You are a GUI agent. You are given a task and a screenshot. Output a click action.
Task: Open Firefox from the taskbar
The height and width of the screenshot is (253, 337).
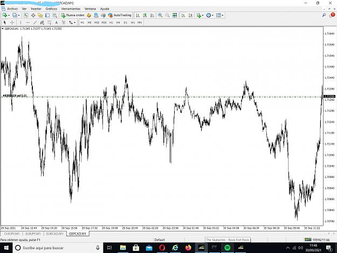click(x=188, y=248)
